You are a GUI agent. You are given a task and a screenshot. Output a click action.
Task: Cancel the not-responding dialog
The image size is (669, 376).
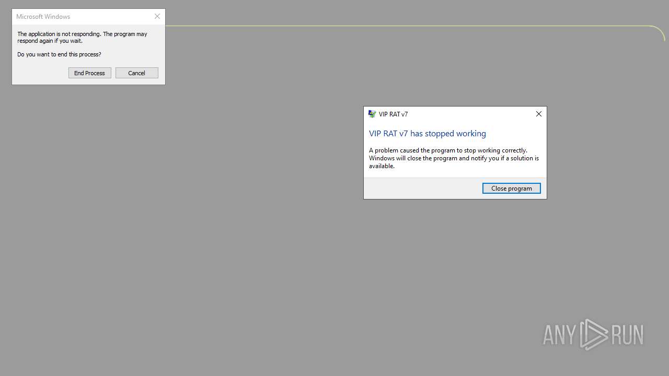[136, 73]
